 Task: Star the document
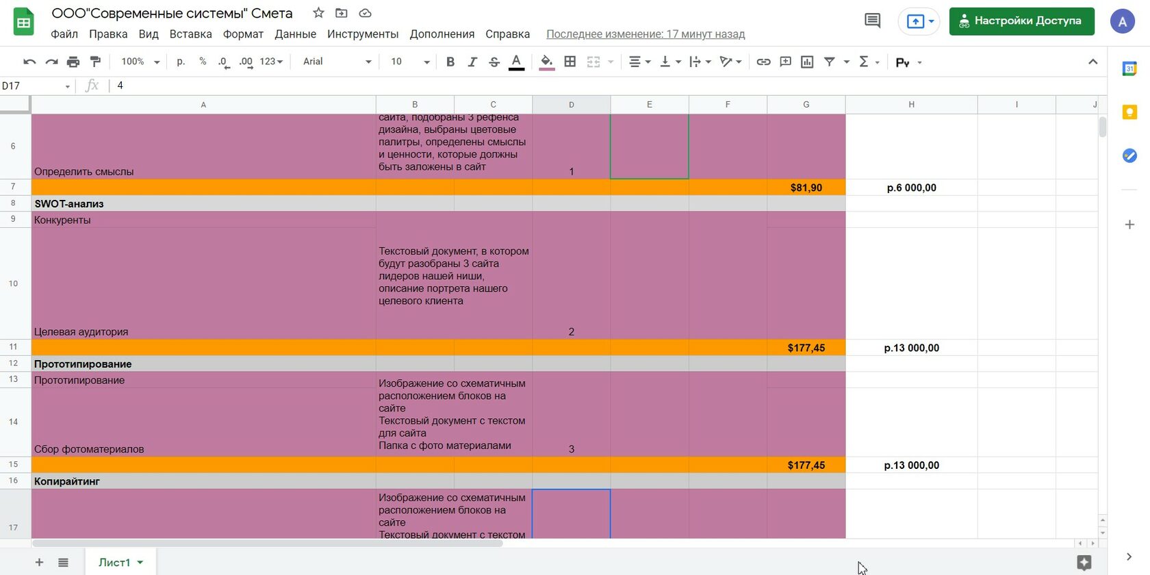[318, 13]
